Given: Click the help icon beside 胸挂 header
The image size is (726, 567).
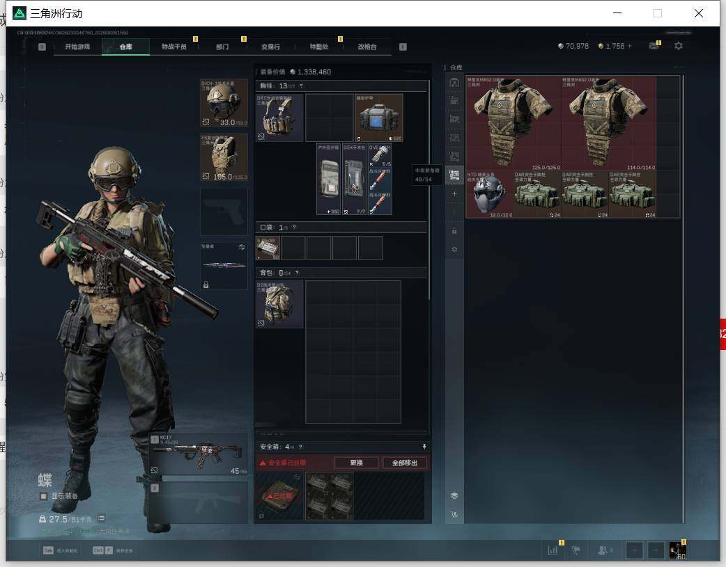Looking at the screenshot, I should coord(301,86).
